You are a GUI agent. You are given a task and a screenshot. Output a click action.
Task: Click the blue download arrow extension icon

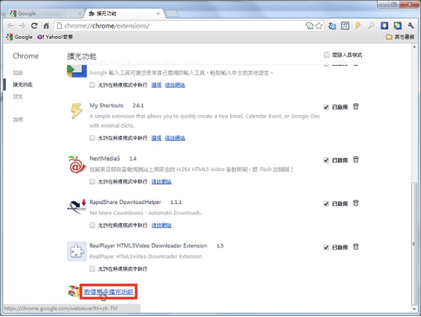click(x=385, y=26)
